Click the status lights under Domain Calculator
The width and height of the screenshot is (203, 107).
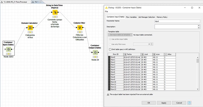pyautogui.click(x=30, y=32)
